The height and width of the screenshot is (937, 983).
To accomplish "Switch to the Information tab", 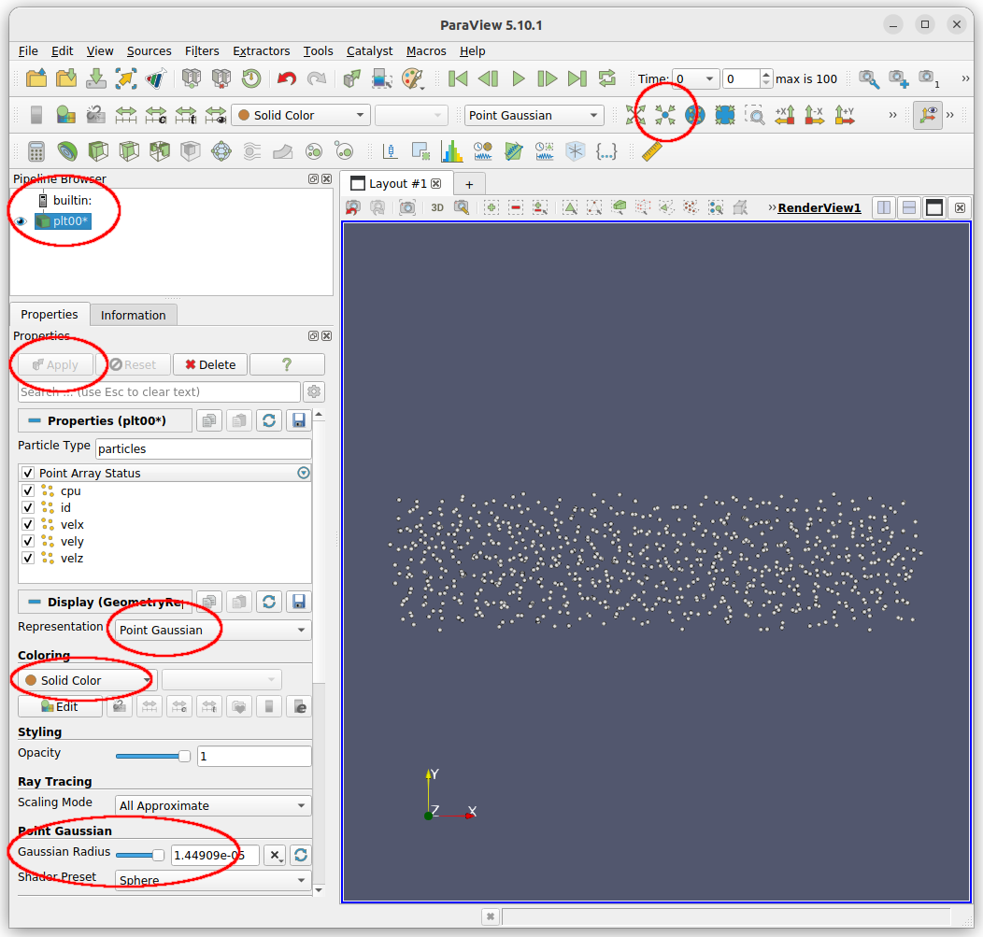I will [133, 315].
